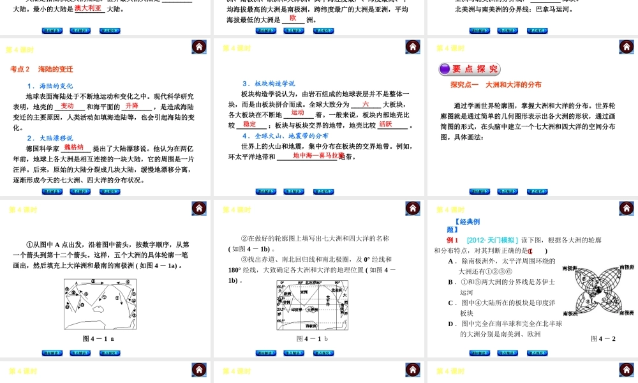Click the red answer 地中海—喜马拉雅
638x383 pixels.
318,156
